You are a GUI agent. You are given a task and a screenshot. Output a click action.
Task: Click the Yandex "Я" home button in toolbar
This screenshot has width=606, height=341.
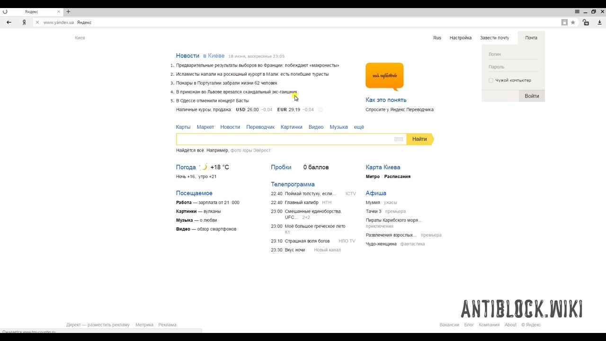tap(24, 22)
